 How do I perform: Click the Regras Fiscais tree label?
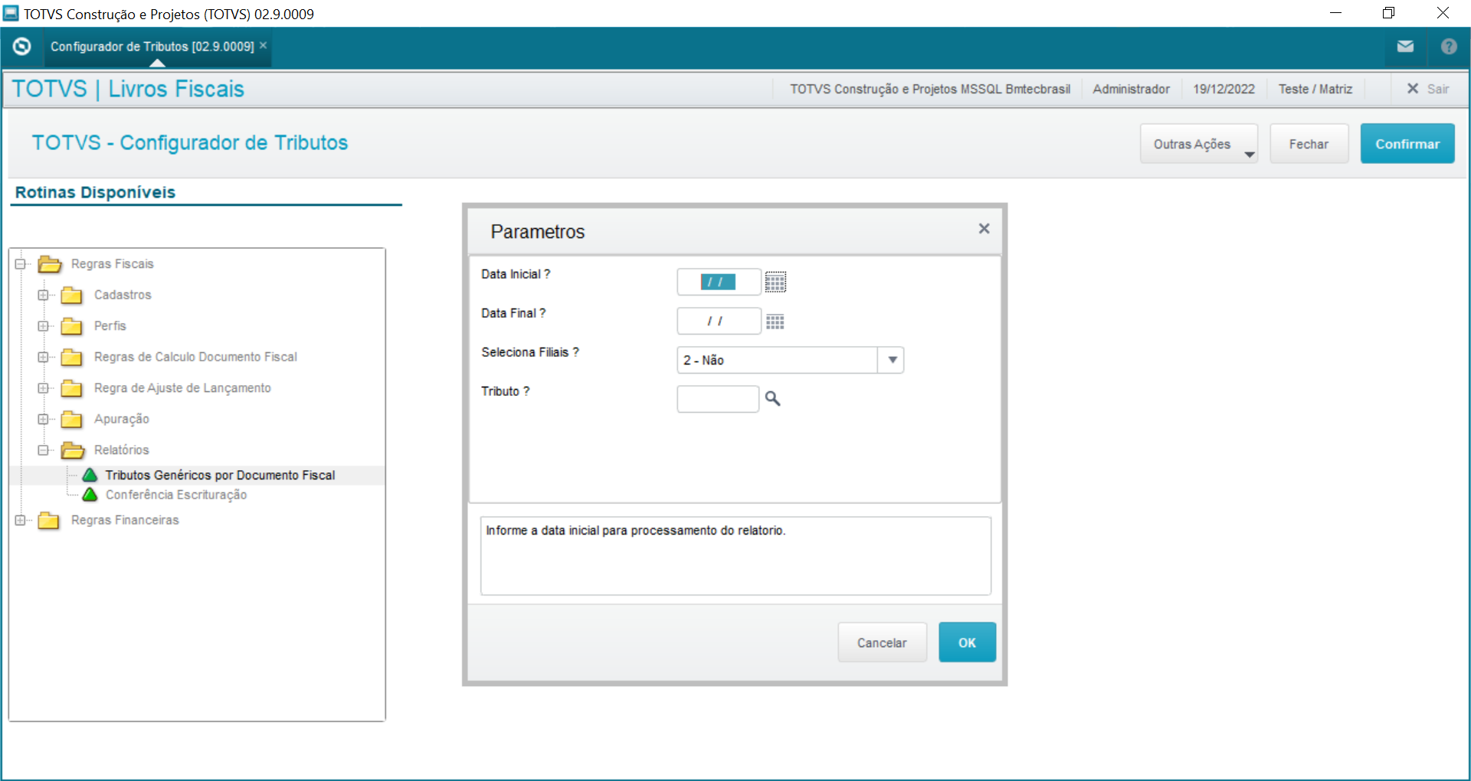pyautogui.click(x=113, y=264)
